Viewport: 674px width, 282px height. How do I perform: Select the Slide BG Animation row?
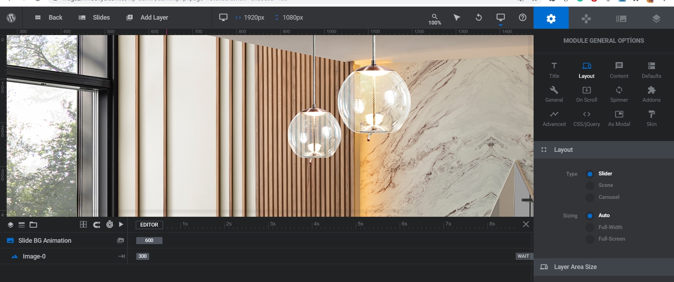pyautogui.click(x=64, y=241)
